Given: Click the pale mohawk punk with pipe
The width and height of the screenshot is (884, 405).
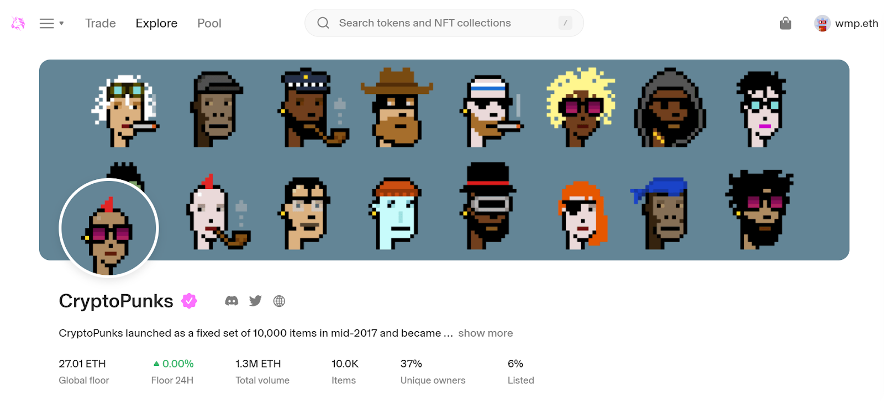Looking at the screenshot, I should [219, 211].
